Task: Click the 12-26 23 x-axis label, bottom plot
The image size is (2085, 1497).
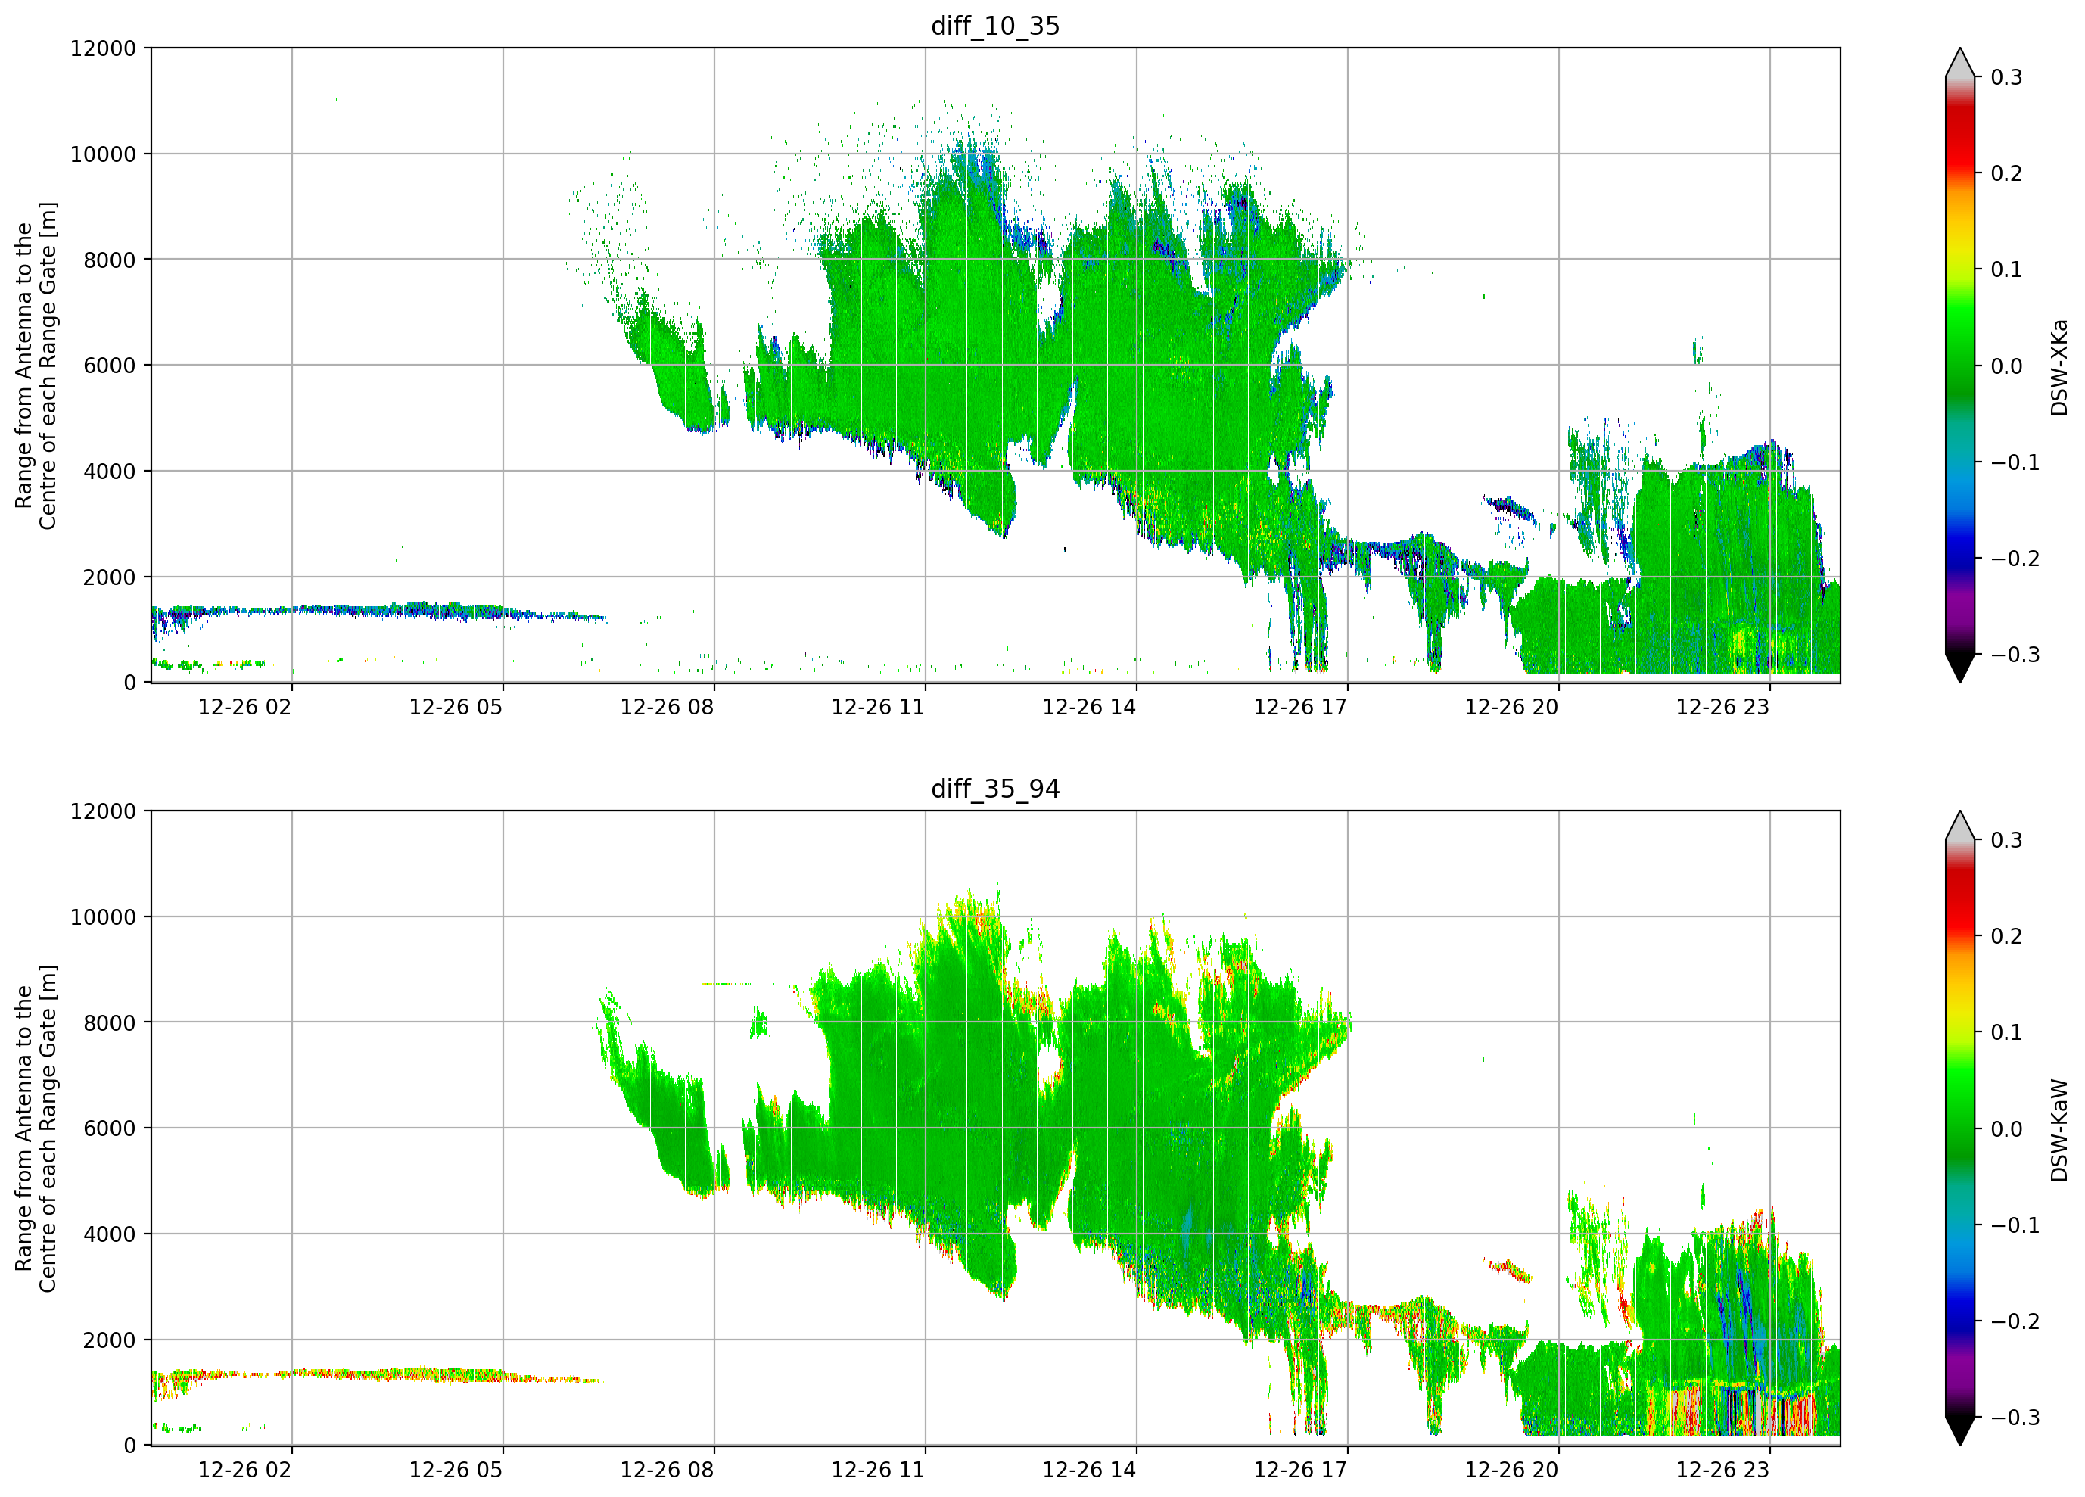Action: pos(1722,1471)
